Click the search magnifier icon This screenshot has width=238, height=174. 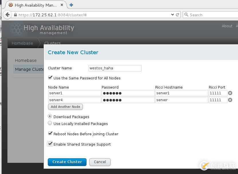point(186,15)
